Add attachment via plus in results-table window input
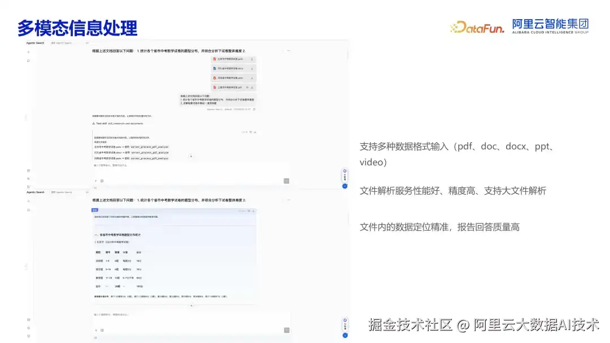Image resolution: width=610 pixels, height=343 pixels. tap(96, 330)
